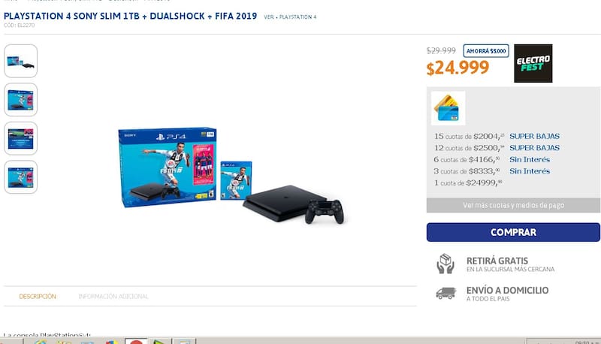Choose 15 cuotas SUPER BAJAS option
The height and width of the screenshot is (344, 601).
click(x=497, y=137)
